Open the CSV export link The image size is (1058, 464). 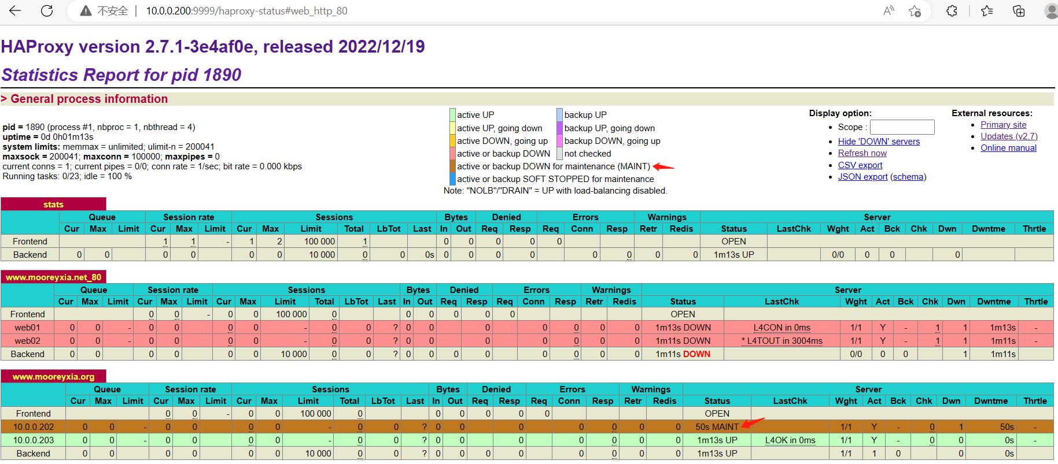(860, 165)
